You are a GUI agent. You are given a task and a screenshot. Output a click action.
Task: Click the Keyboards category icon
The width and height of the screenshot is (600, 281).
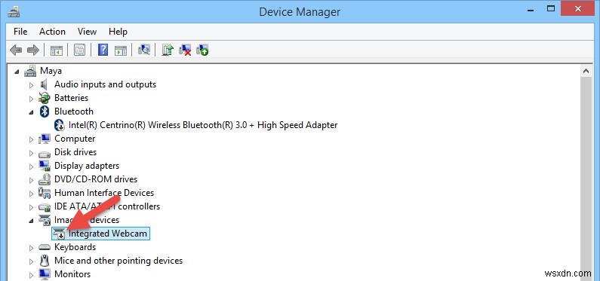45,247
